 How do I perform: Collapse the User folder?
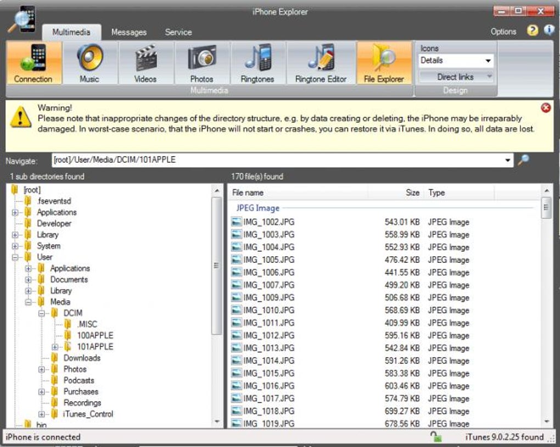click(15, 257)
